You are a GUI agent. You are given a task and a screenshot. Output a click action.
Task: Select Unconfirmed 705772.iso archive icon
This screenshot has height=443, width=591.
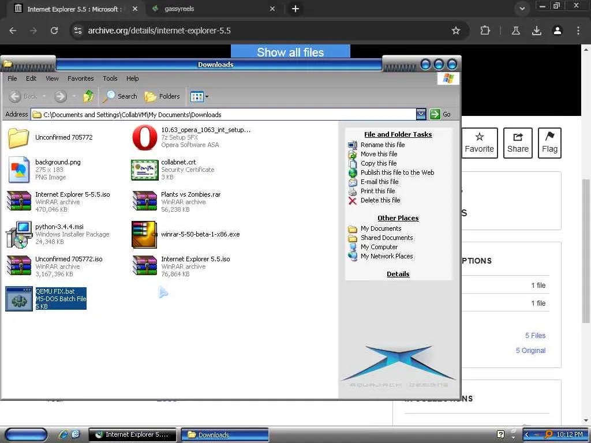click(19, 265)
